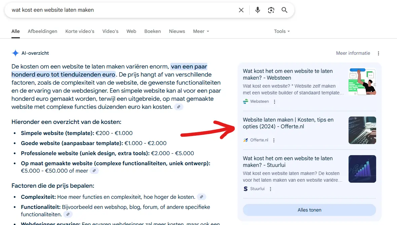
Task: Click the citation chain icon after the intro paragraph
Action: tap(179, 107)
